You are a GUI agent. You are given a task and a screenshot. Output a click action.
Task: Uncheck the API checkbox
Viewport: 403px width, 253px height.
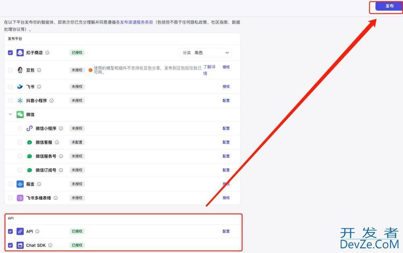point(10,231)
